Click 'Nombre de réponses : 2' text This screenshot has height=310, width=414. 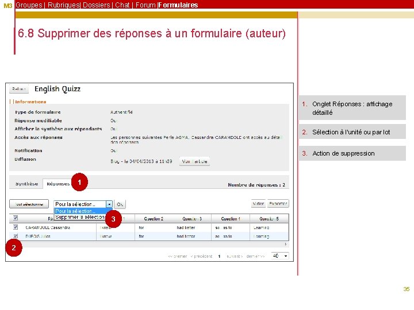[x=256, y=185]
